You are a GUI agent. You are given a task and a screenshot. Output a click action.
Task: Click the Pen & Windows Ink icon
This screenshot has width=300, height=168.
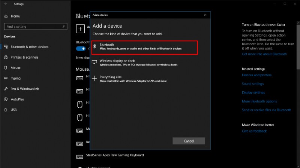6,89
